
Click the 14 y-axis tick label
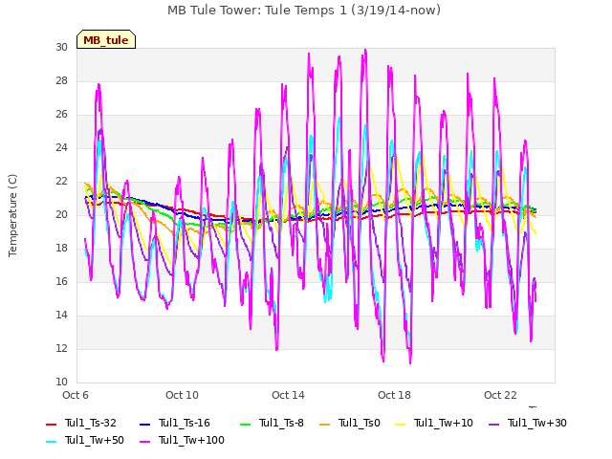[61, 315]
